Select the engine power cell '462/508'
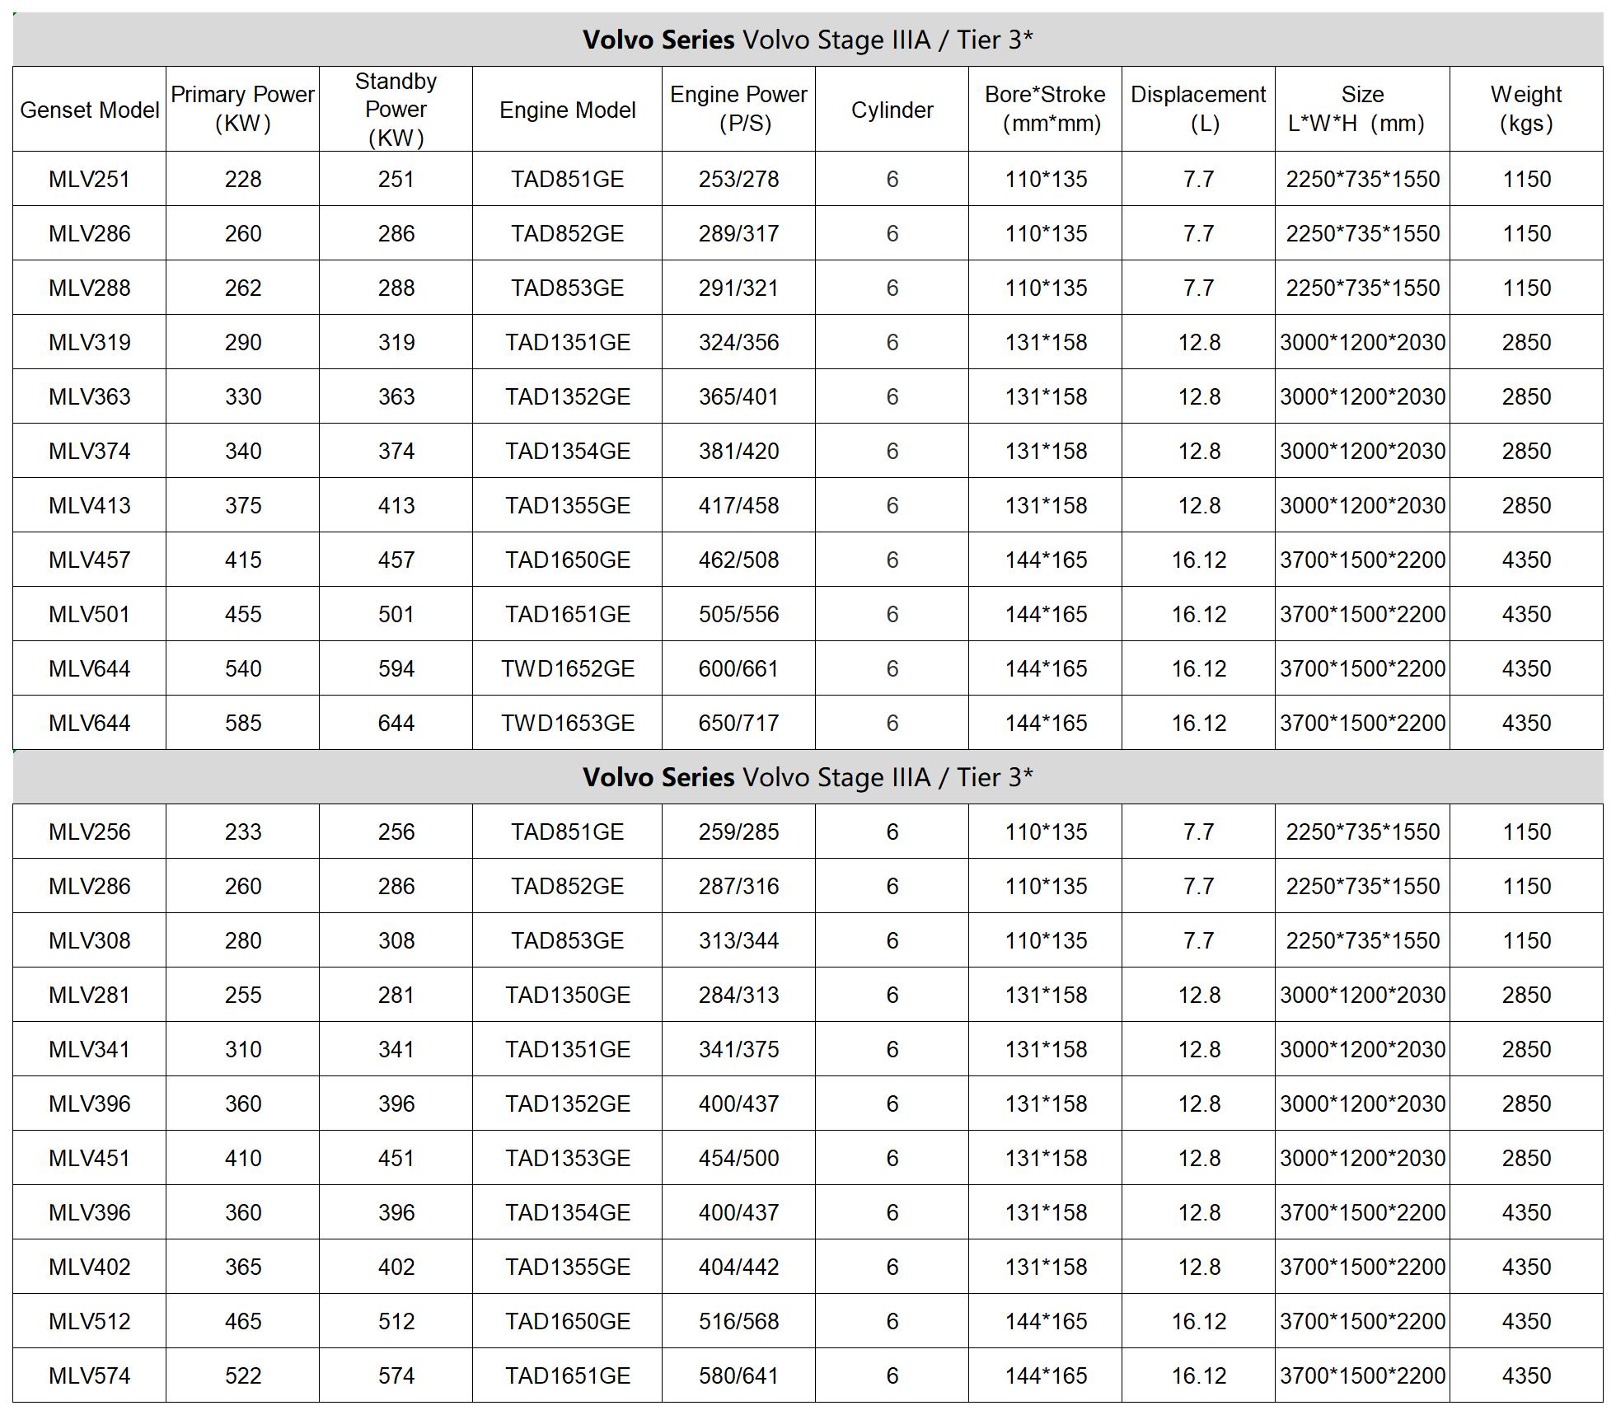The image size is (1616, 1415). pyautogui.click(x=738, y=560)
